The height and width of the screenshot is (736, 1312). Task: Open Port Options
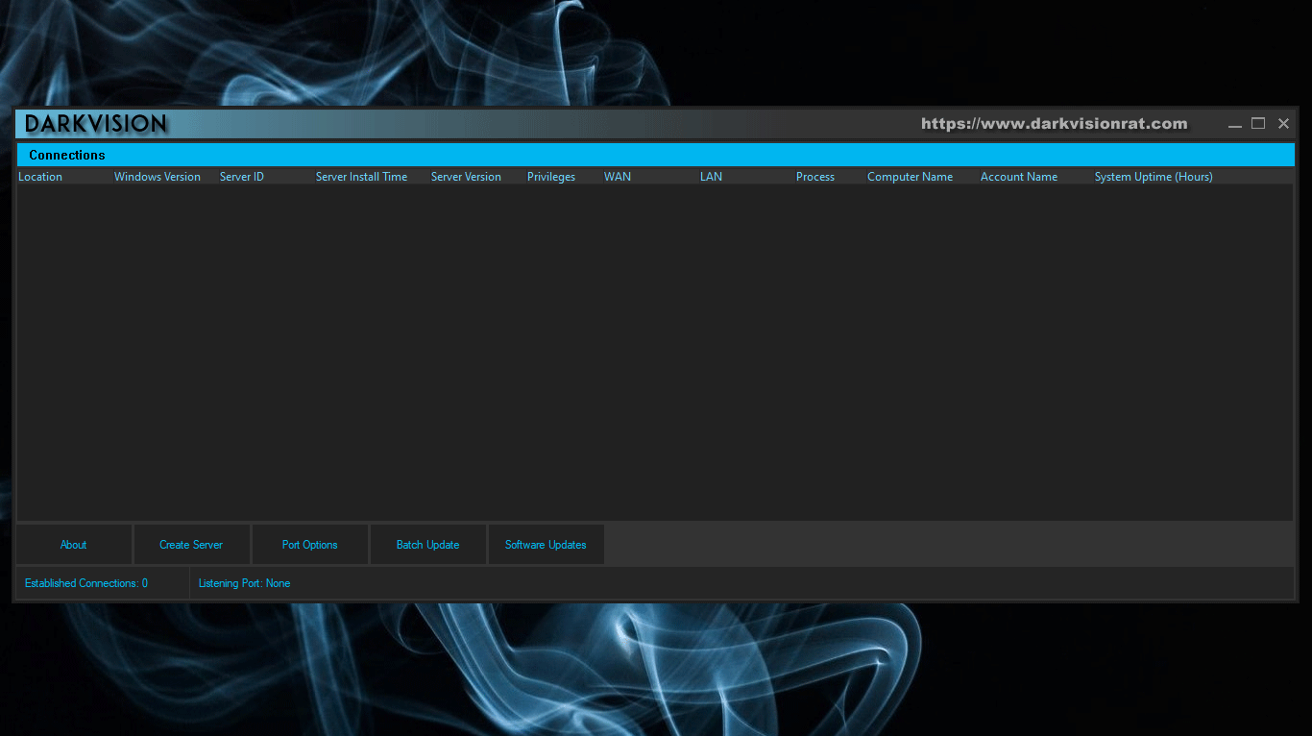pyautogui.click(x=309, y=545)
